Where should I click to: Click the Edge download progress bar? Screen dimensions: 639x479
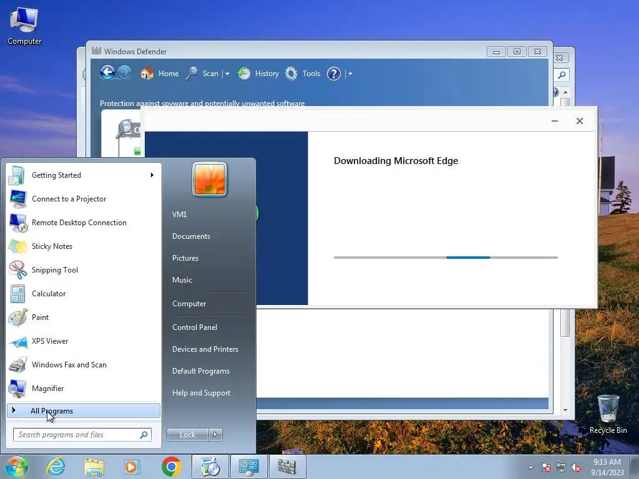click(x=446, y=258)
